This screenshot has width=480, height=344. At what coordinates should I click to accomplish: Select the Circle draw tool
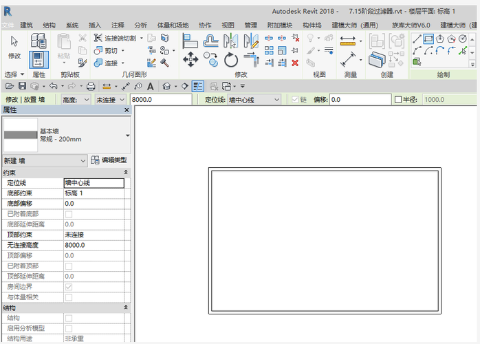pos(463,39)
